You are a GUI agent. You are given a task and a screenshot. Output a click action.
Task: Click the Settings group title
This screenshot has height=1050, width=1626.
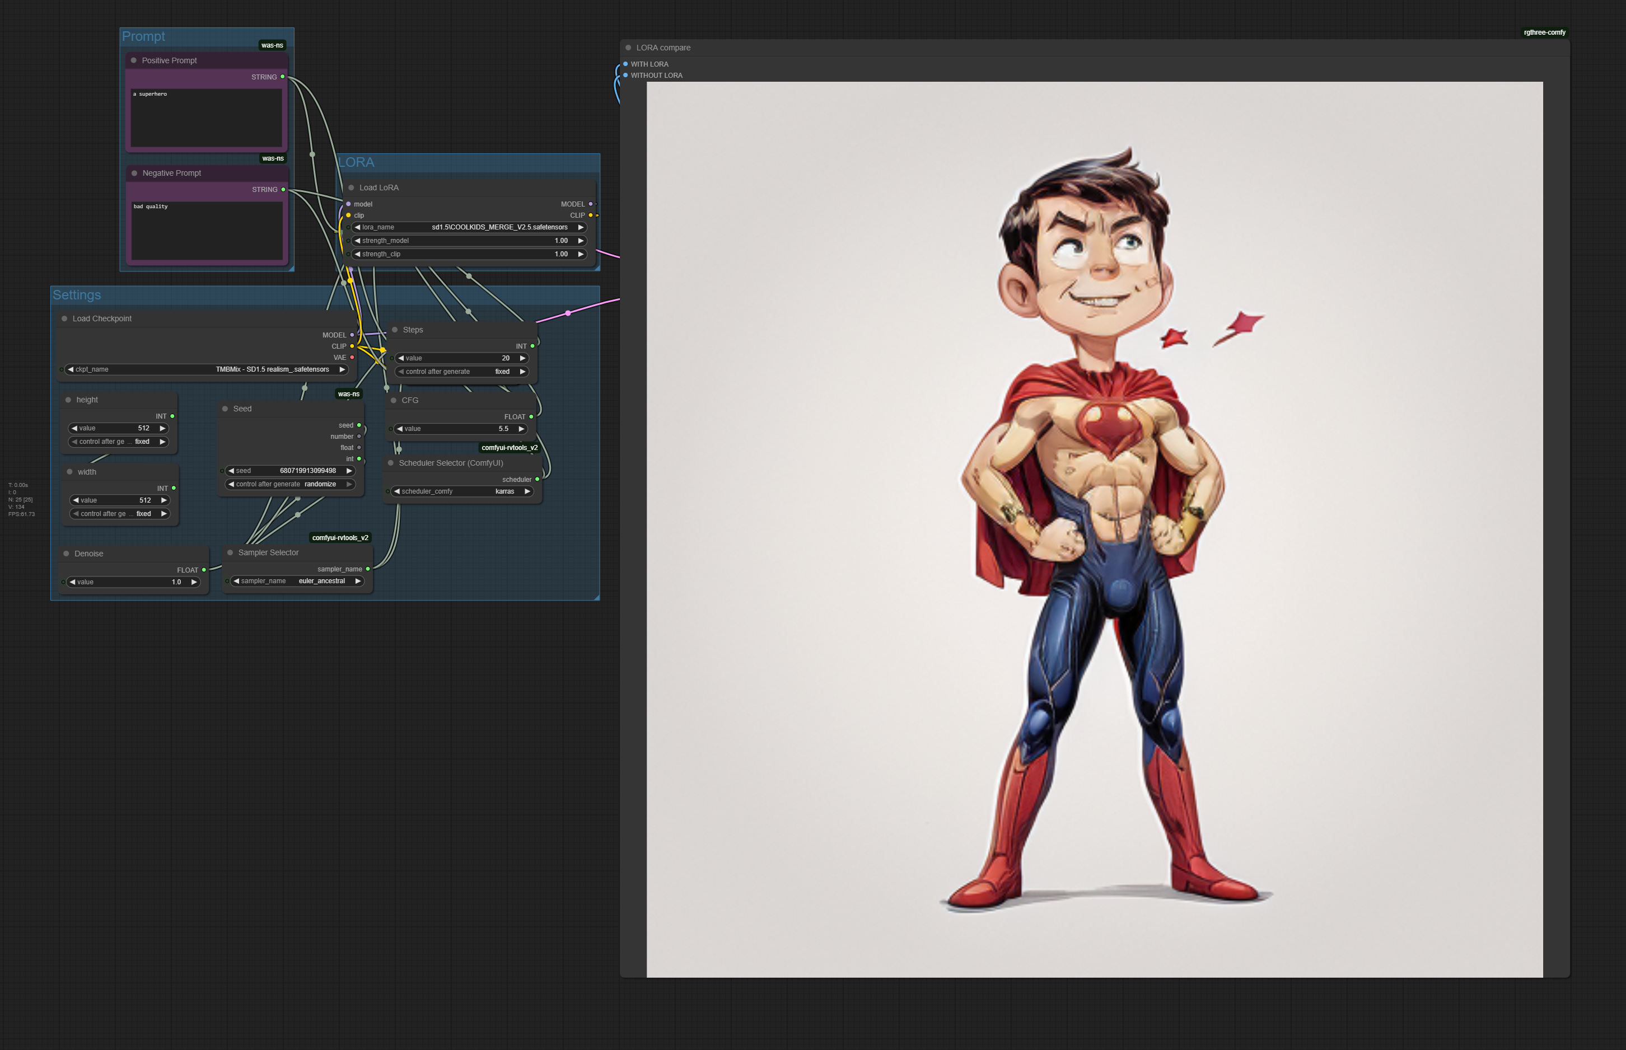tap(76, 295)
